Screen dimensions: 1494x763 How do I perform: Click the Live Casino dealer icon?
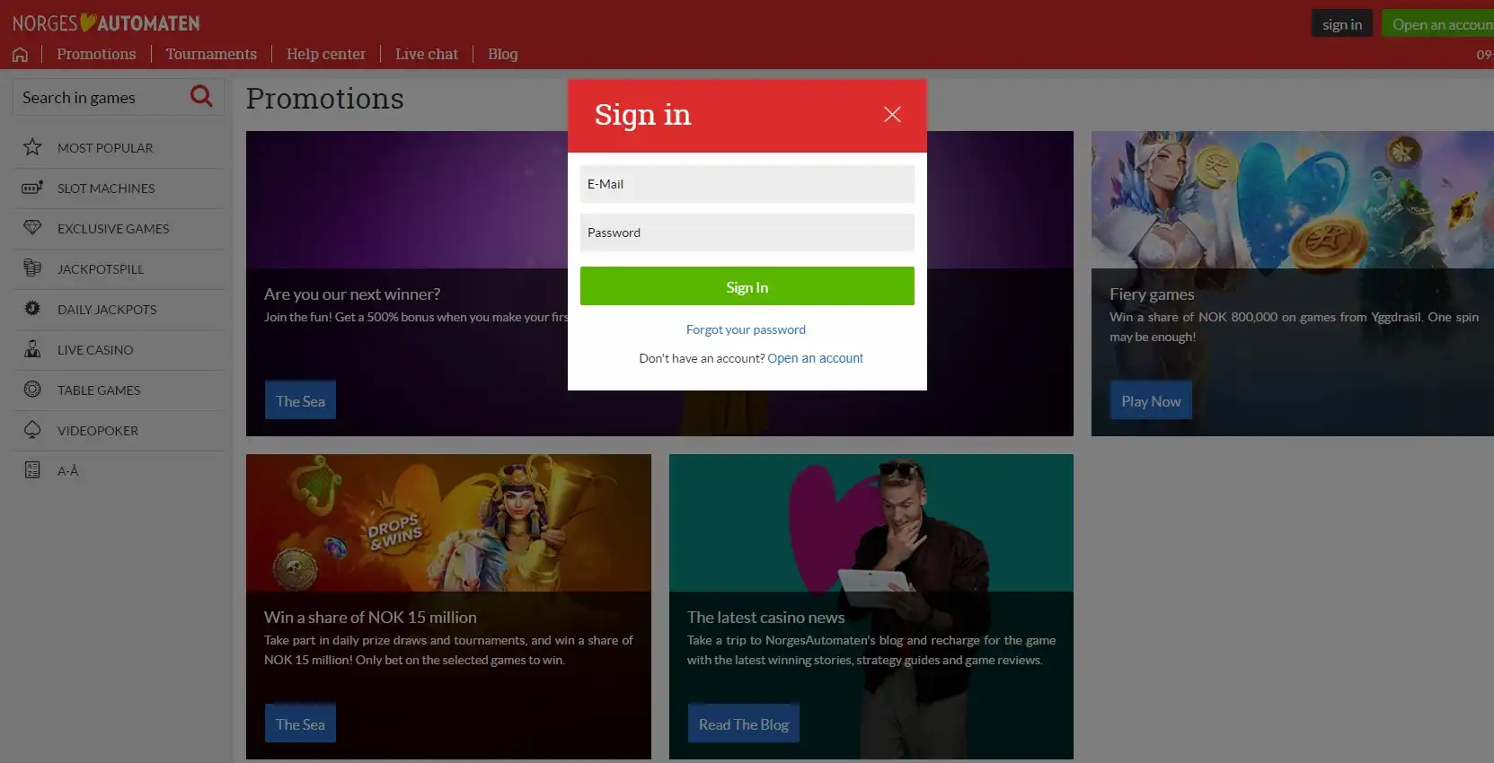click(x=32, y=349)
